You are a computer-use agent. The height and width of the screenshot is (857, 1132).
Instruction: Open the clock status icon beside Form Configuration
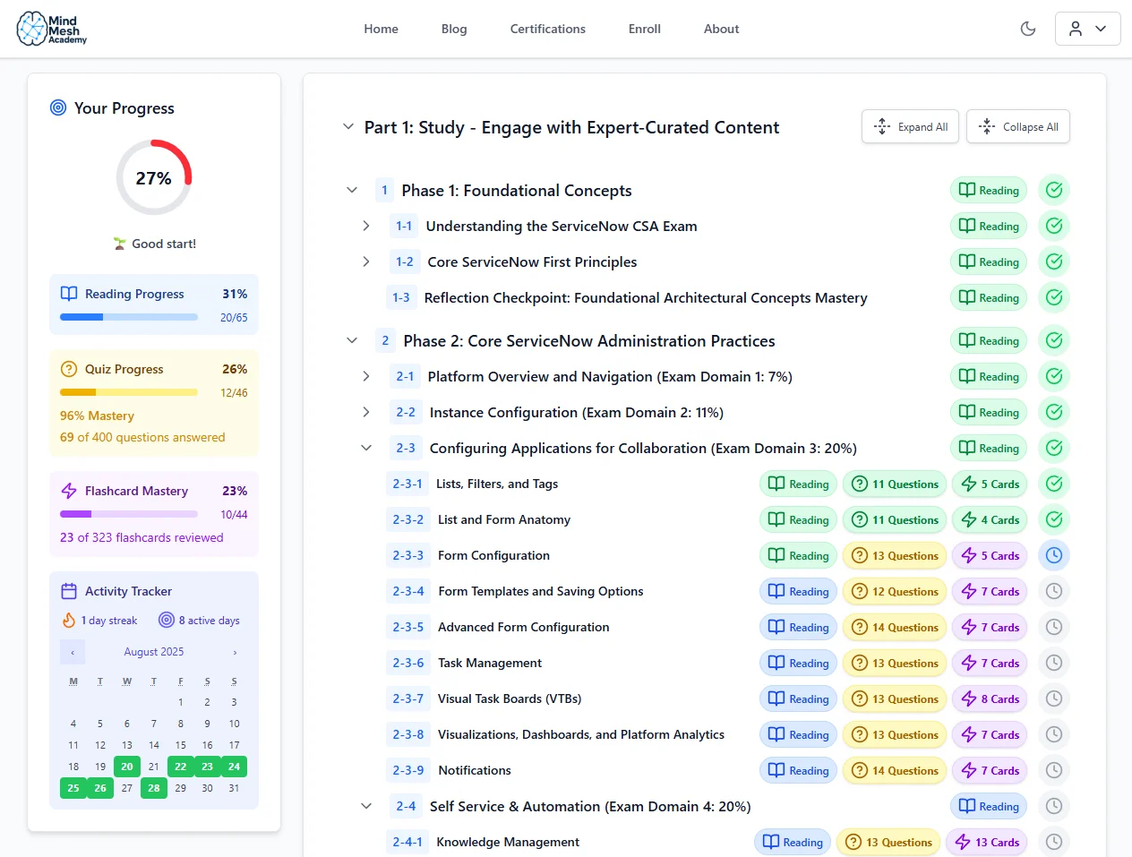tap(1054, 555)
